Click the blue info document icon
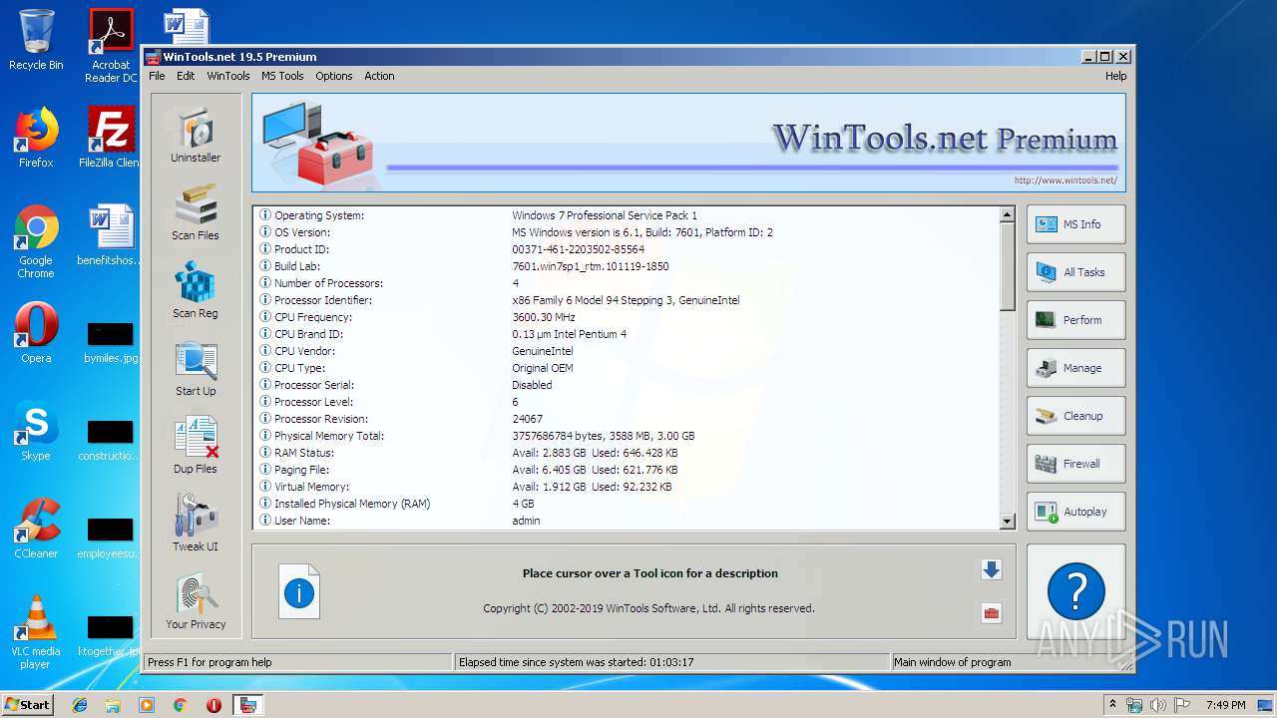 pos(299,592)
